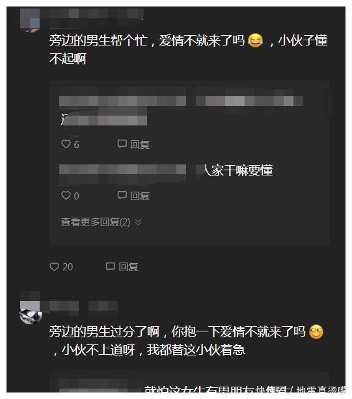Reply to the 人家干嘛要懂 comment
Screen dimensions: 352x399
pyautogui.click(x=133, y=196)
